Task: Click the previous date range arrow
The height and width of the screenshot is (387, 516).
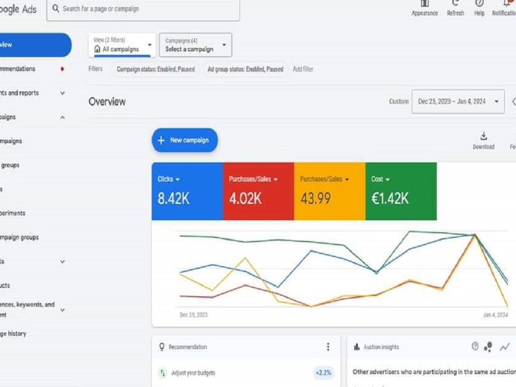Action: pos(513,101)
